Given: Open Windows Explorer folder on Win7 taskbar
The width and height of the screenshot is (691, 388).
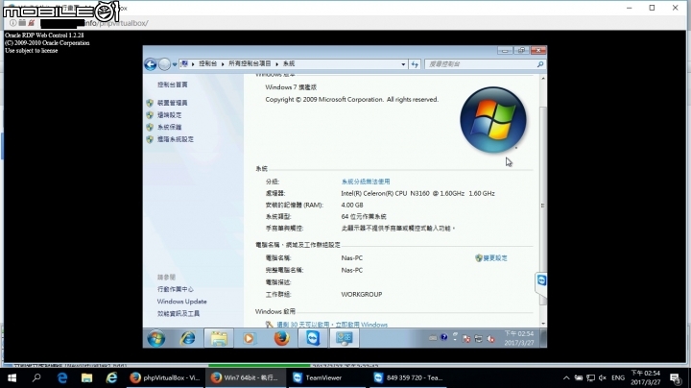Looking at the screenshot, I should click(x=219, y=339).
